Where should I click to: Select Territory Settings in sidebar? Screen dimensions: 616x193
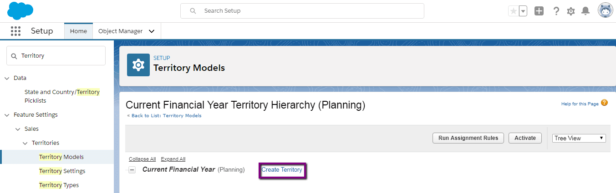pyautogui.click(x=62, y=171)
